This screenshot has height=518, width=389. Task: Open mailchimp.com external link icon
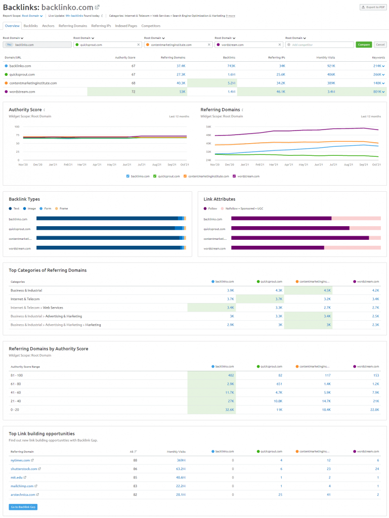tap(36, 486)
